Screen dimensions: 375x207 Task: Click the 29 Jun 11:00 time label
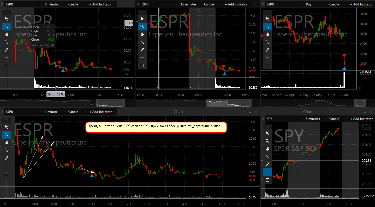tap(56, 94)
